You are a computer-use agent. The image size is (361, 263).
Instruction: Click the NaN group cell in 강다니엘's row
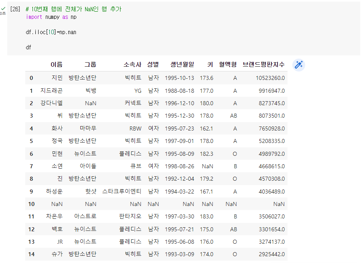click(x=91, y=103)
